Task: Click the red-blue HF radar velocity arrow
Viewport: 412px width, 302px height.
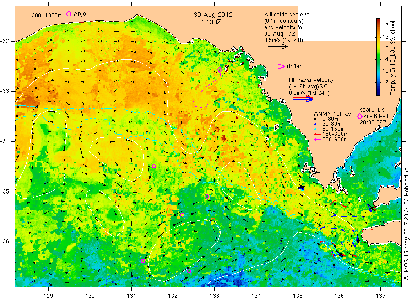Action: click(x=303, y=99)
